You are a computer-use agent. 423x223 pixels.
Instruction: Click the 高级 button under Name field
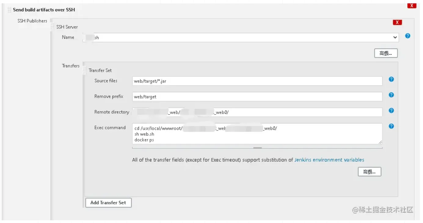click(386, 53)
